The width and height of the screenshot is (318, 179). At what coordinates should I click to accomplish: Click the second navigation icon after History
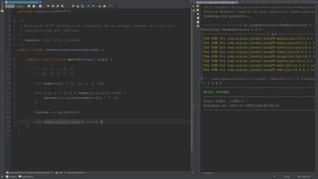click(34, 6)
